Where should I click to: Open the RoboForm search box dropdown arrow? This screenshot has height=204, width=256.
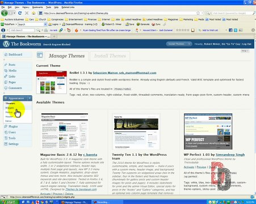[45, 24]
